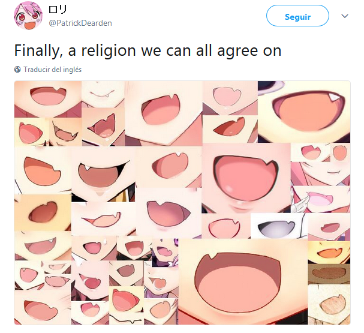This screenshot has width=364, height=333.
Task: Click the tweet text about a religion
Action: click(148, 50)
